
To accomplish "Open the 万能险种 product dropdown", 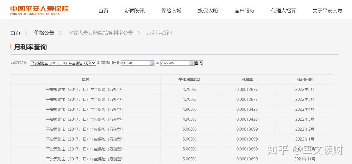I will click(x=63, y=63).
